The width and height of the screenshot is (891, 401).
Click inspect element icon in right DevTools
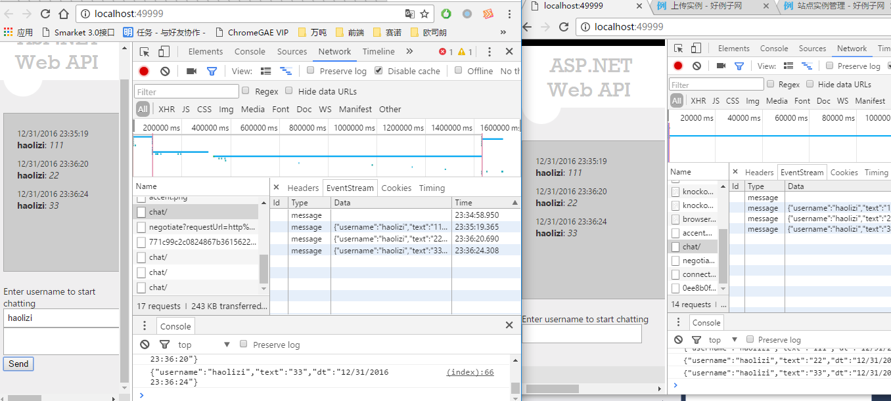(x=679, y=49)
